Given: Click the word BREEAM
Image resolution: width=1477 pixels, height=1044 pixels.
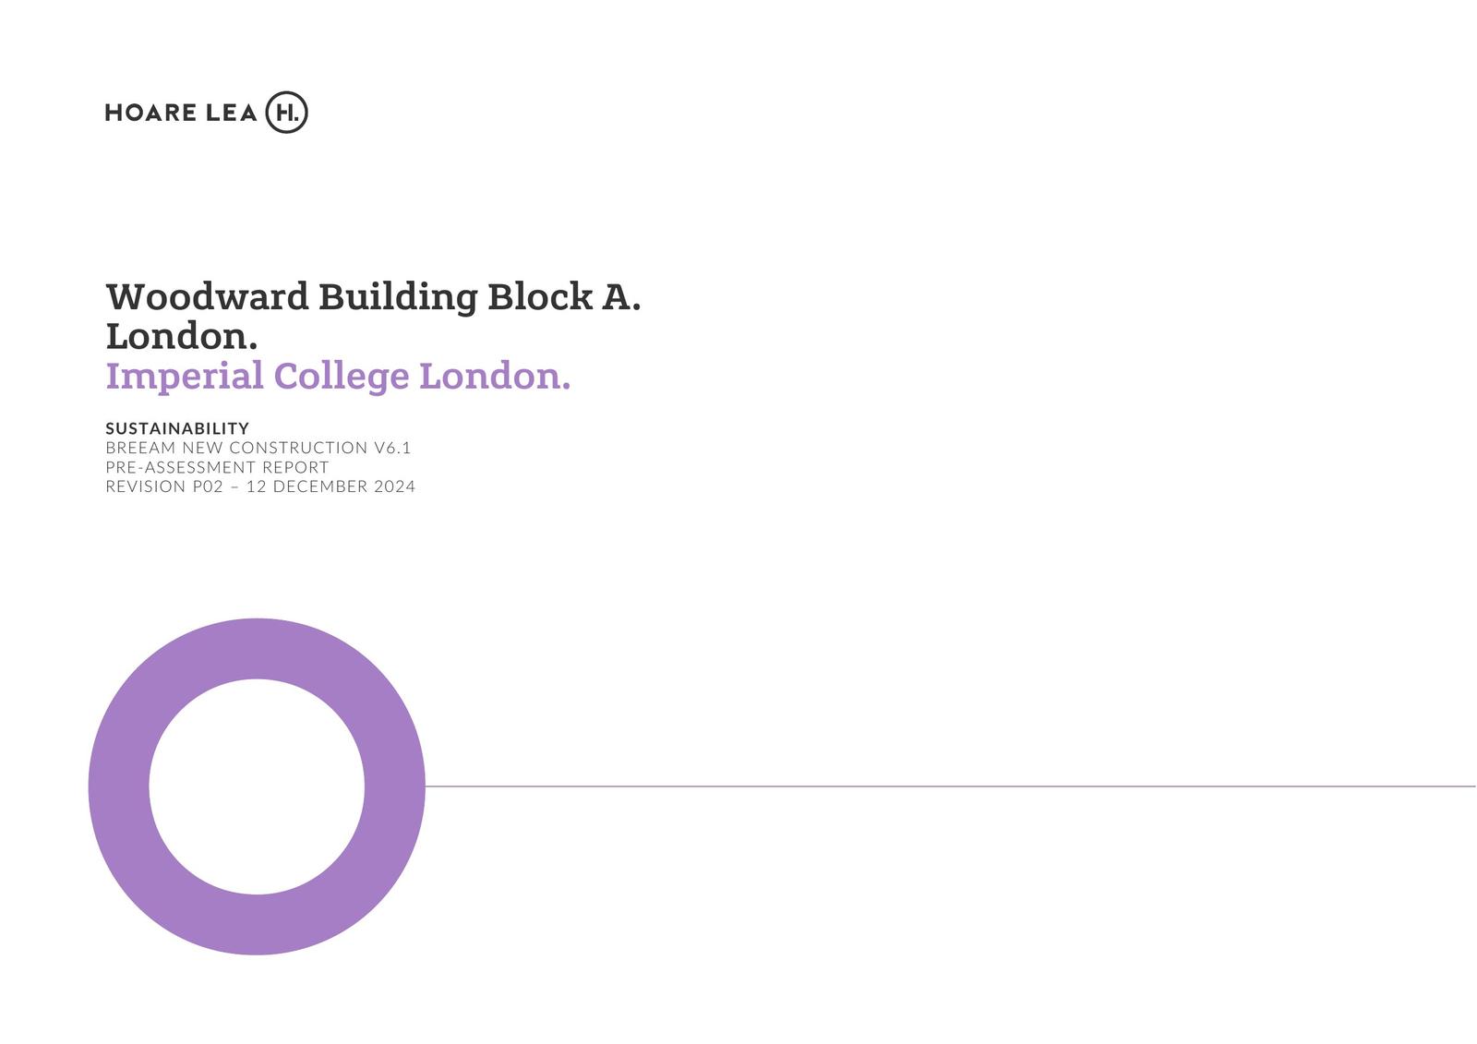Looking at the screenshot, I should 140,448.
